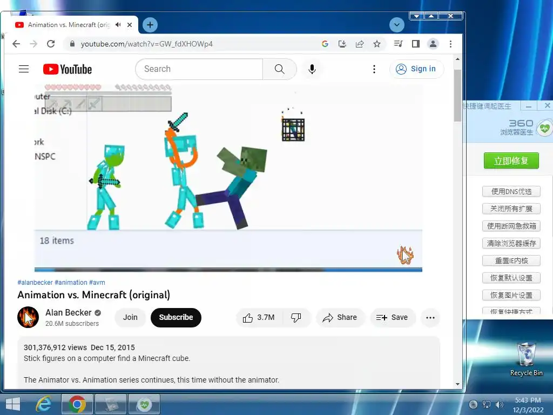Image resolution: width=553 pixels, height=415 pixels.
Task: Share this page from address bar
Action: (x=359, y=44)
